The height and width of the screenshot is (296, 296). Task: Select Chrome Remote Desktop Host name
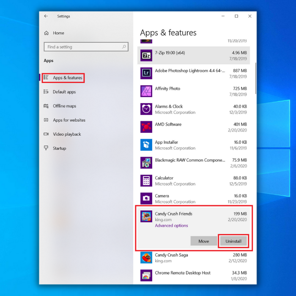[x=183, y=273]
